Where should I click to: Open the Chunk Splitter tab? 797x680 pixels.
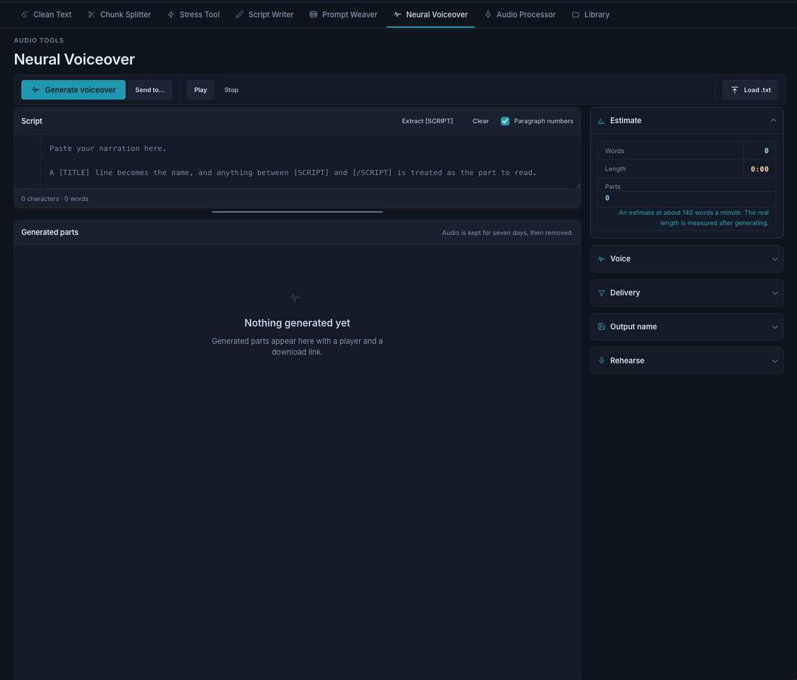(119, 14)
